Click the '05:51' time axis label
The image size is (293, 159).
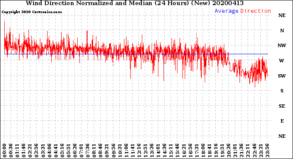pyautogui.click(x=68, y=151)
